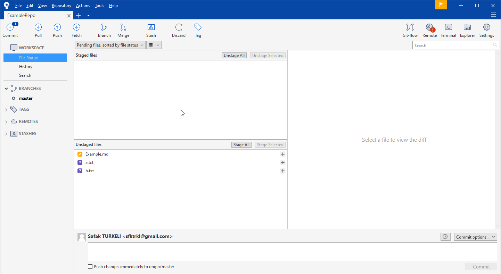Viewport: 501px width, 274px height.
Task: Expand the STASHES section
Action: tap(6, 134)
